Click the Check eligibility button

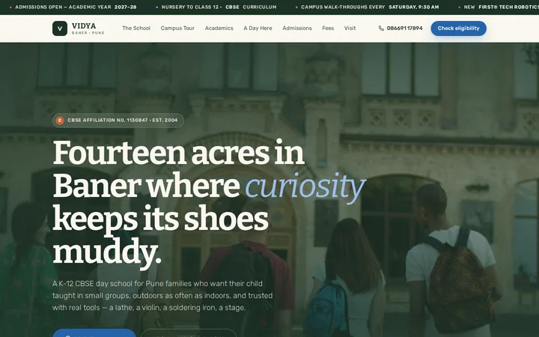[x=459, y=28]
